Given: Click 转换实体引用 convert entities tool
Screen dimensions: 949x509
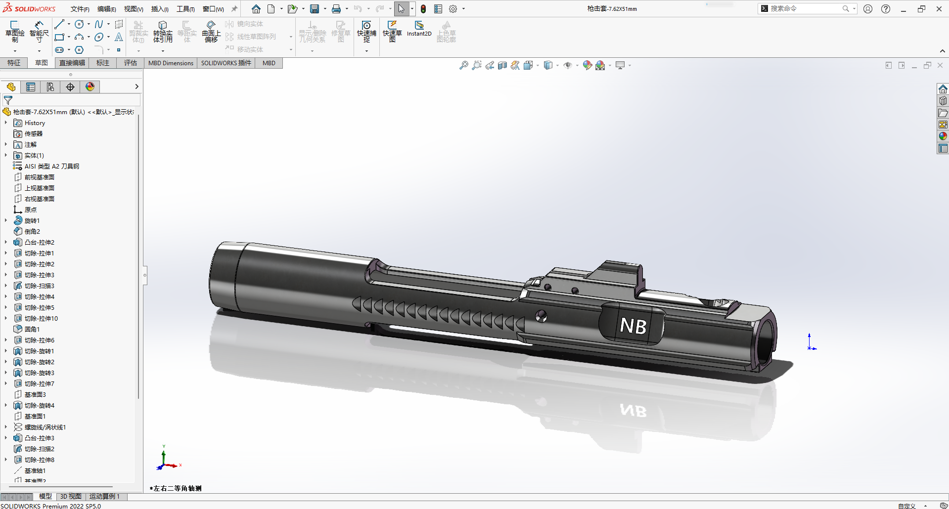Looking at the screenshot, I should point(163,31).
